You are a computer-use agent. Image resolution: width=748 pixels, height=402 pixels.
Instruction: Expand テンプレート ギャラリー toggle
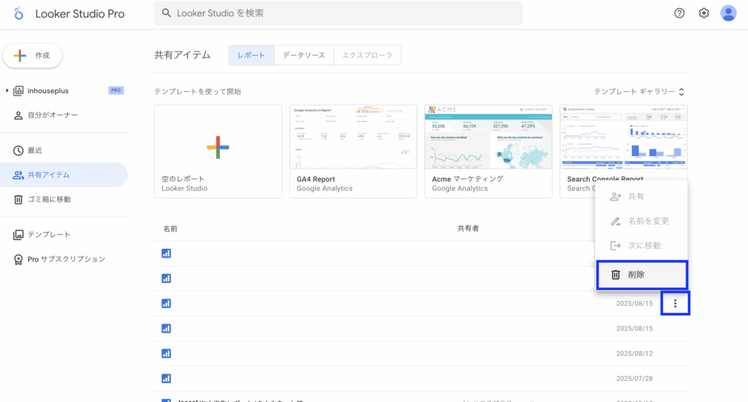coord(640,91)
